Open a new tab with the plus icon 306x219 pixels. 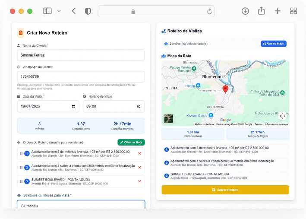tap(278, 11)
